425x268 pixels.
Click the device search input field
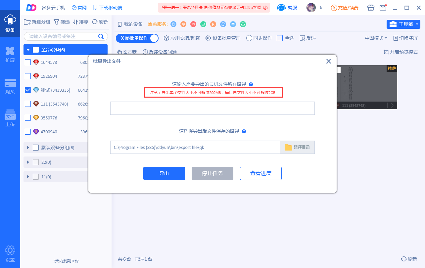pos(66,36)
